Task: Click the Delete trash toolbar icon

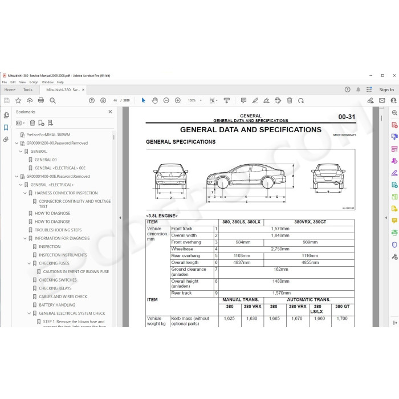Action: tap(290, 100)
